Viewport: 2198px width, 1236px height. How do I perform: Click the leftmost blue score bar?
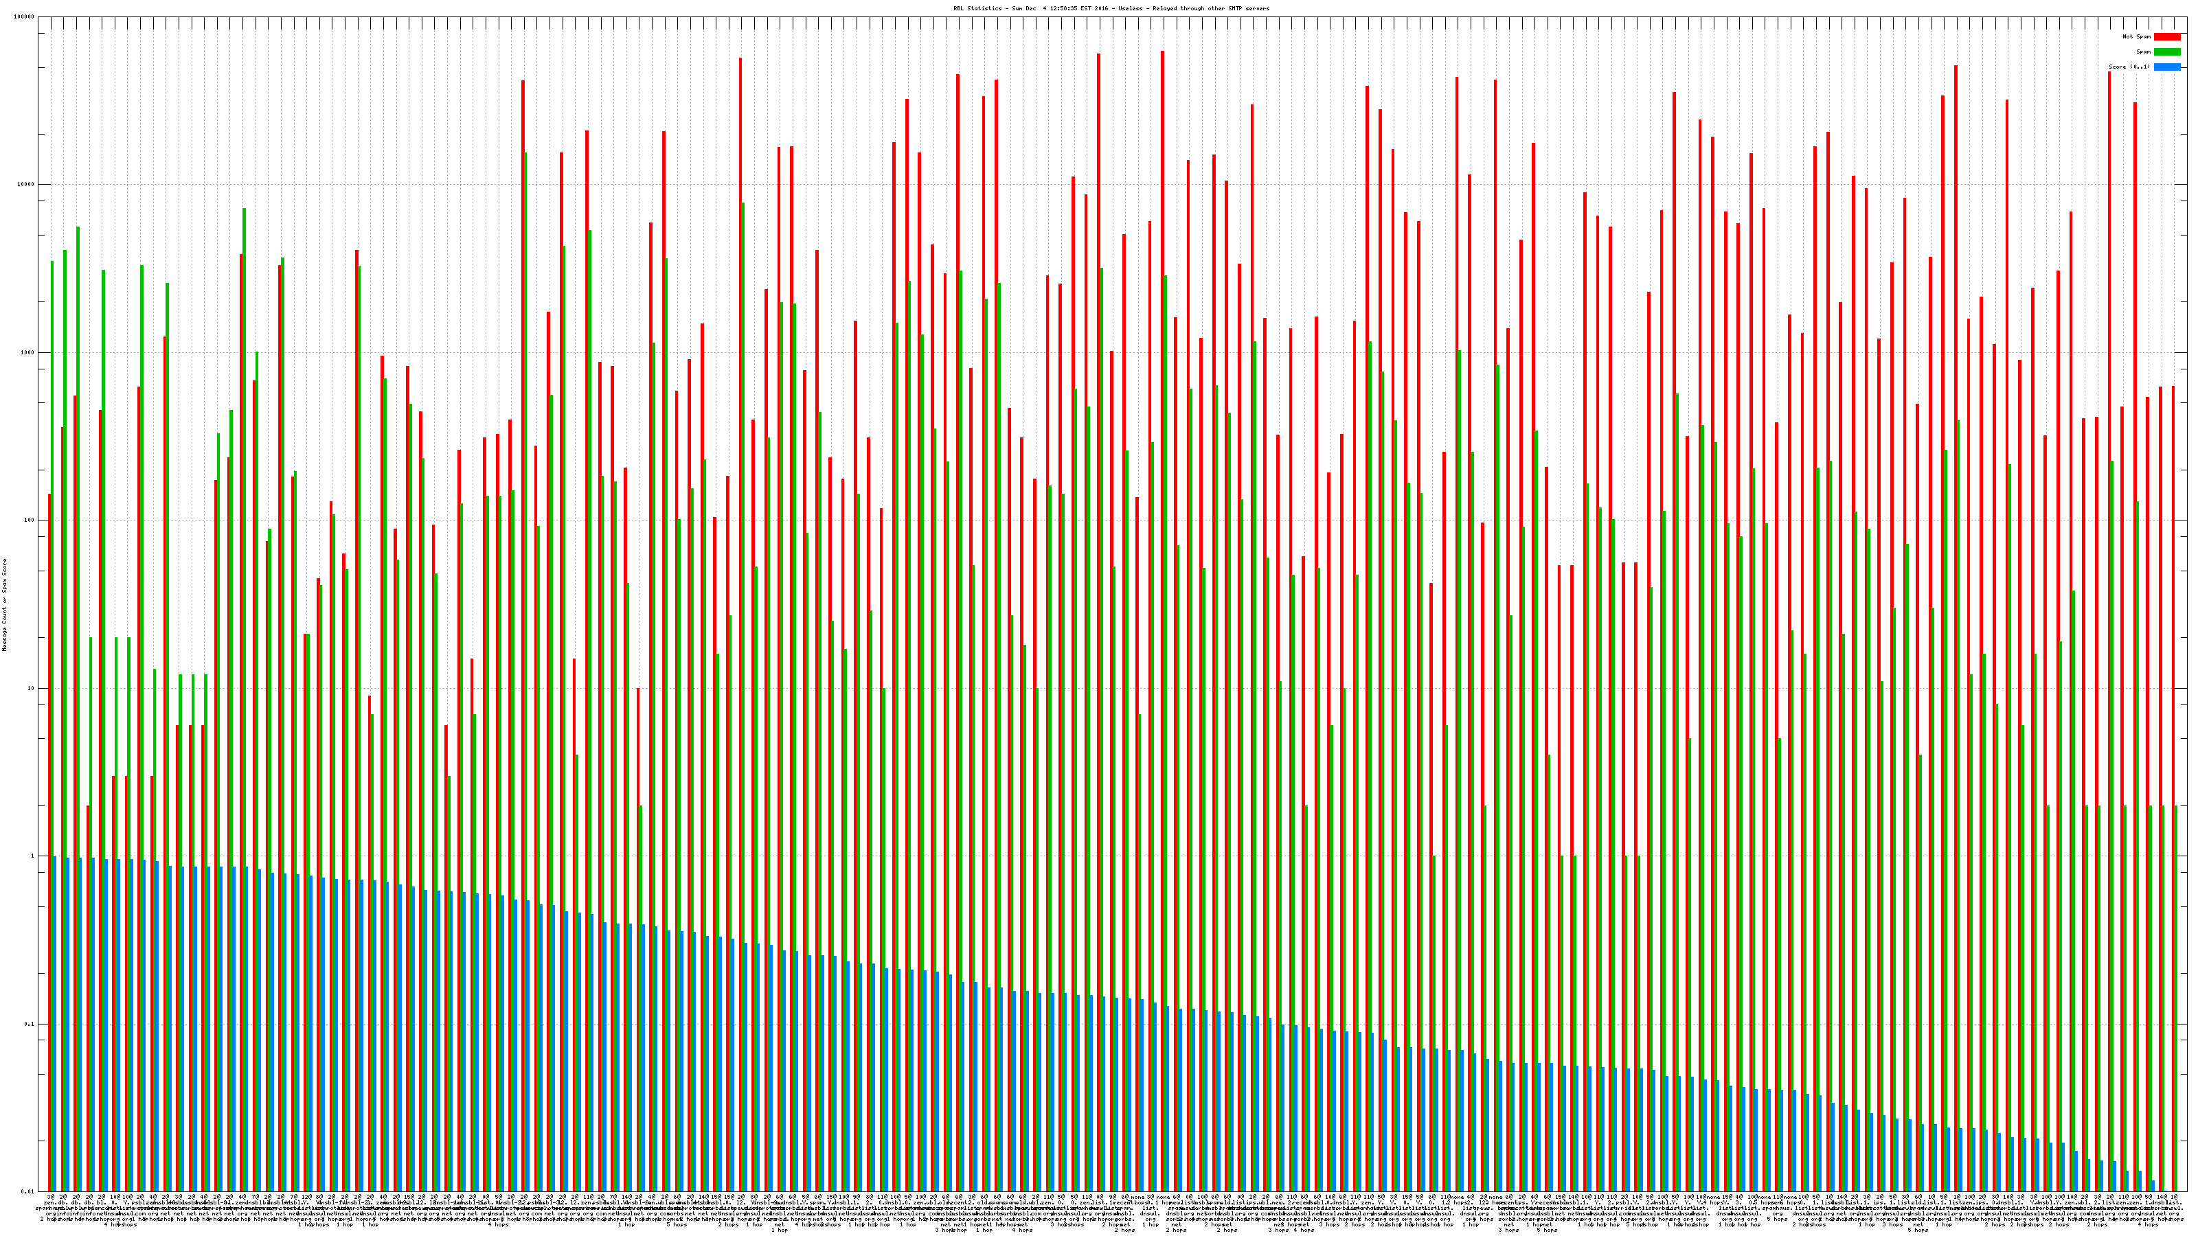[55, 1024]
